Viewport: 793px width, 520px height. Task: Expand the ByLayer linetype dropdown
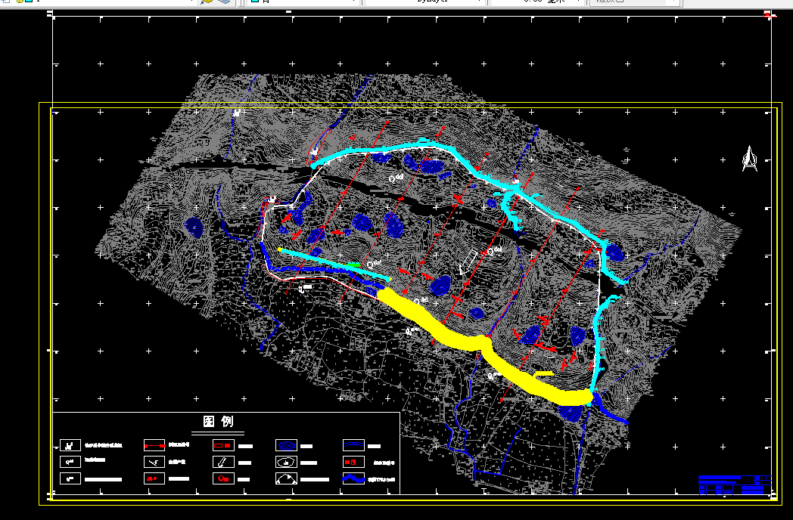[x=479, y=2]
